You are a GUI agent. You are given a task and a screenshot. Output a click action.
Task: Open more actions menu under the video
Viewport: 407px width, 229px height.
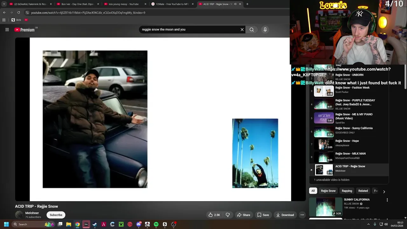pos(302,215)
